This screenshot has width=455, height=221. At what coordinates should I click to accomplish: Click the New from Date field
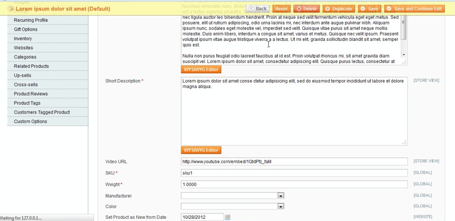pos(202,217)
